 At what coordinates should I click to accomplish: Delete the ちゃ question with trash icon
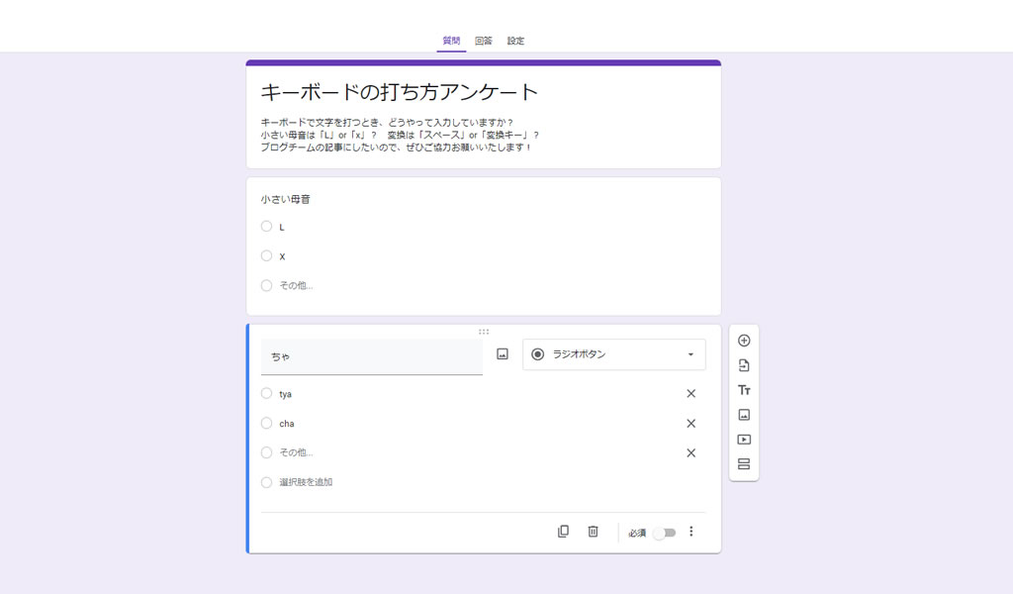(x=593, y=532)
